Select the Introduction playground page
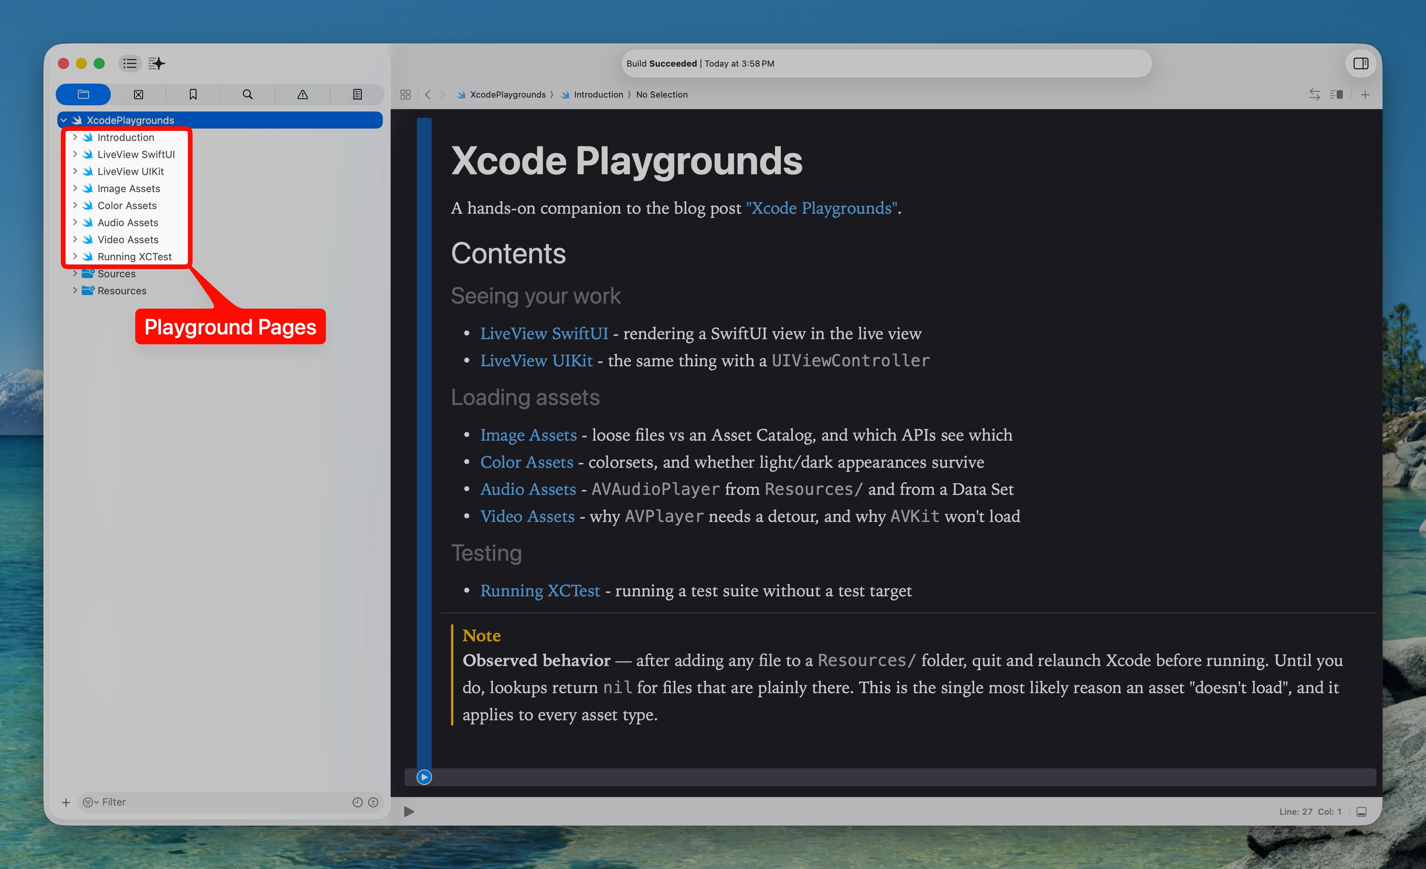 [x=126, y=137]
